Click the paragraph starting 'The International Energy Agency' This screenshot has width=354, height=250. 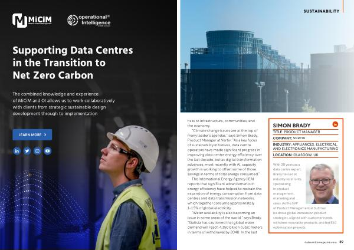click(x=225, y=193)
